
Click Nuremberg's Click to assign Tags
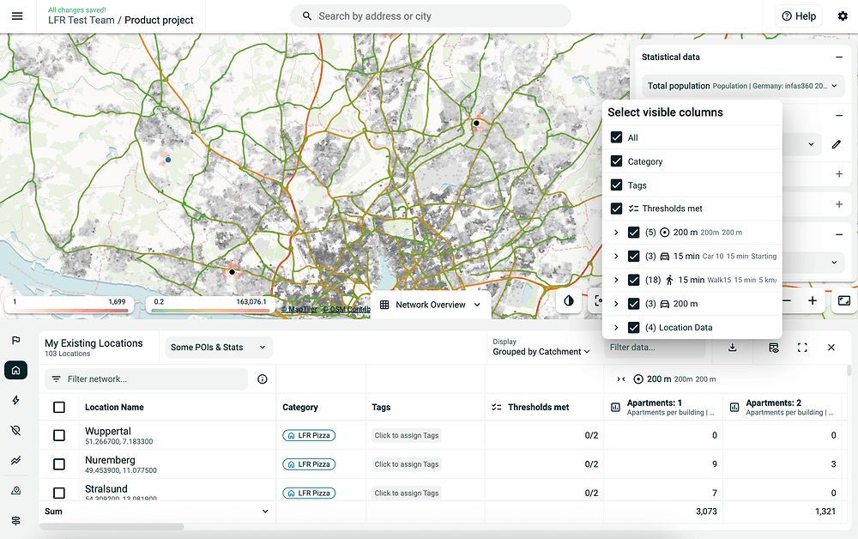(x=407, y=464)
